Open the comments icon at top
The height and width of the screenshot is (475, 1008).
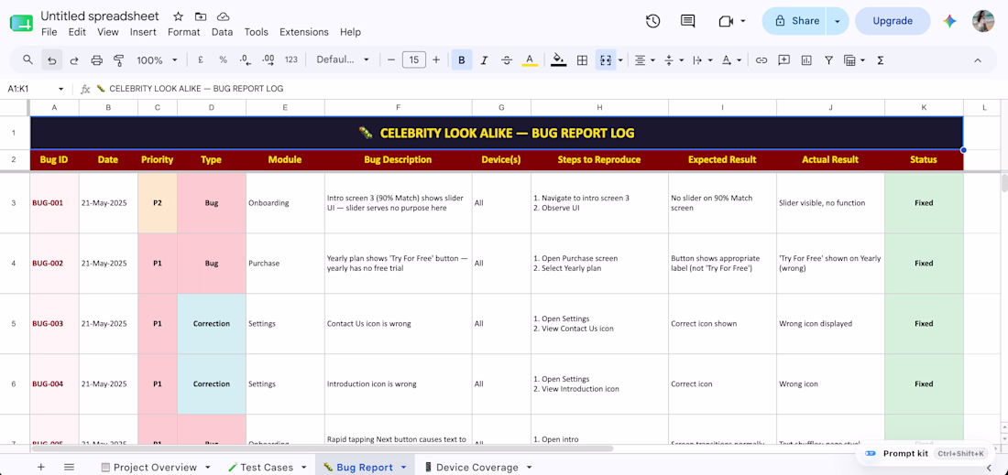pos(687,21)
